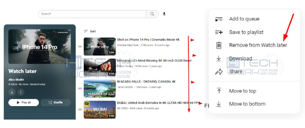Open playlist three-dot more options

(21, 92)
